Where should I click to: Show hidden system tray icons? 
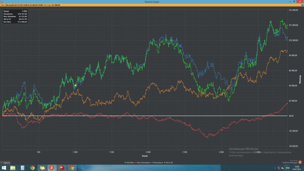pos(275,168)
